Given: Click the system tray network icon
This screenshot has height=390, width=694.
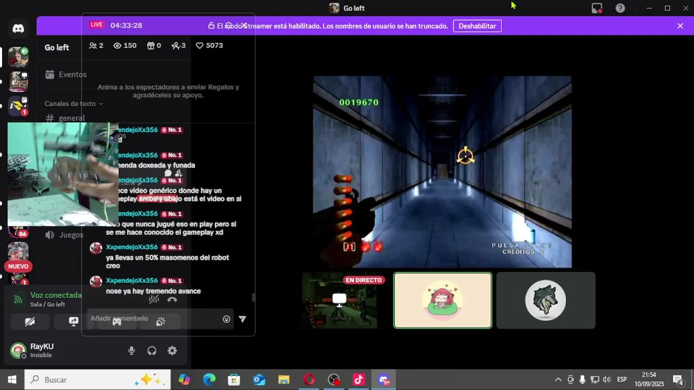Looking at the screenshot, I should click(594, 380).
